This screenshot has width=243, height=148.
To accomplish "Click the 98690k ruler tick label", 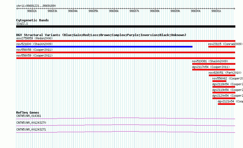I will coord(196,11).
